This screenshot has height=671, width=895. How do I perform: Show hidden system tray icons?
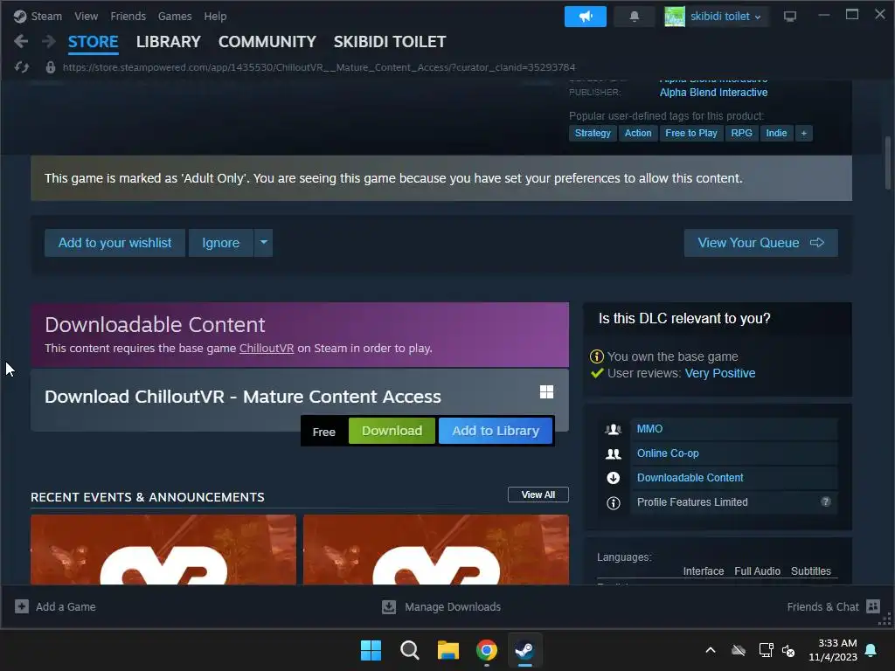click(x=711, y=650)
